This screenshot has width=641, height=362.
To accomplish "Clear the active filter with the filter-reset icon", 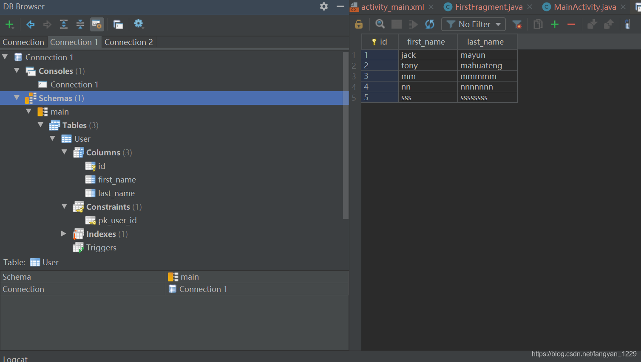I will [x=517, y=24].
